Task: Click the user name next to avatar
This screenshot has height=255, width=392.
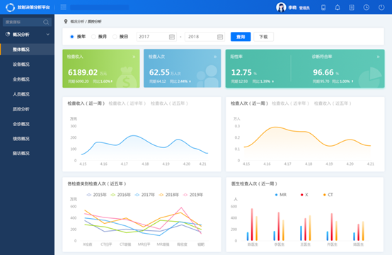Action: click(292, 8)
